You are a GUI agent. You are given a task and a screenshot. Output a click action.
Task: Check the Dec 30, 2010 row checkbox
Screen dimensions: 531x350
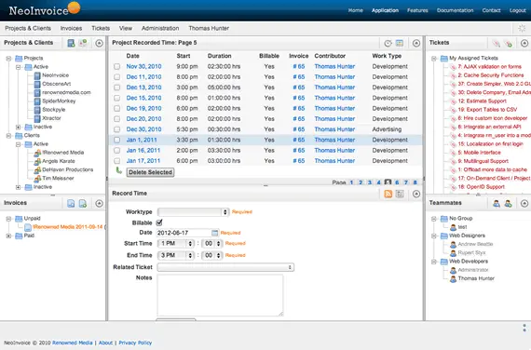pyautogui.click(x=116, y=129)
